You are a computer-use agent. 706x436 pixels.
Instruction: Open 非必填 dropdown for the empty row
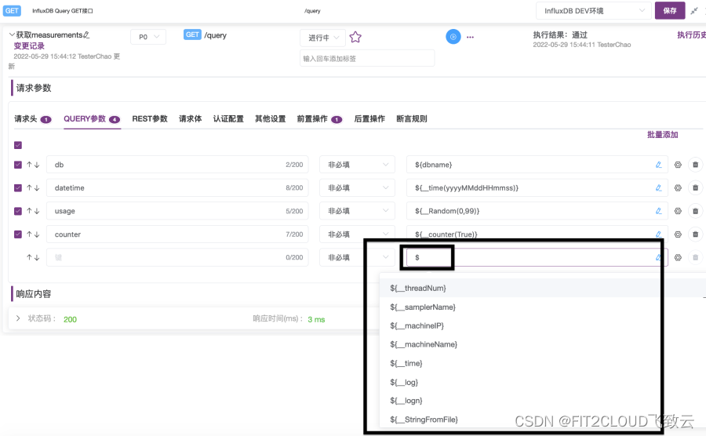(x=357, y=257)
